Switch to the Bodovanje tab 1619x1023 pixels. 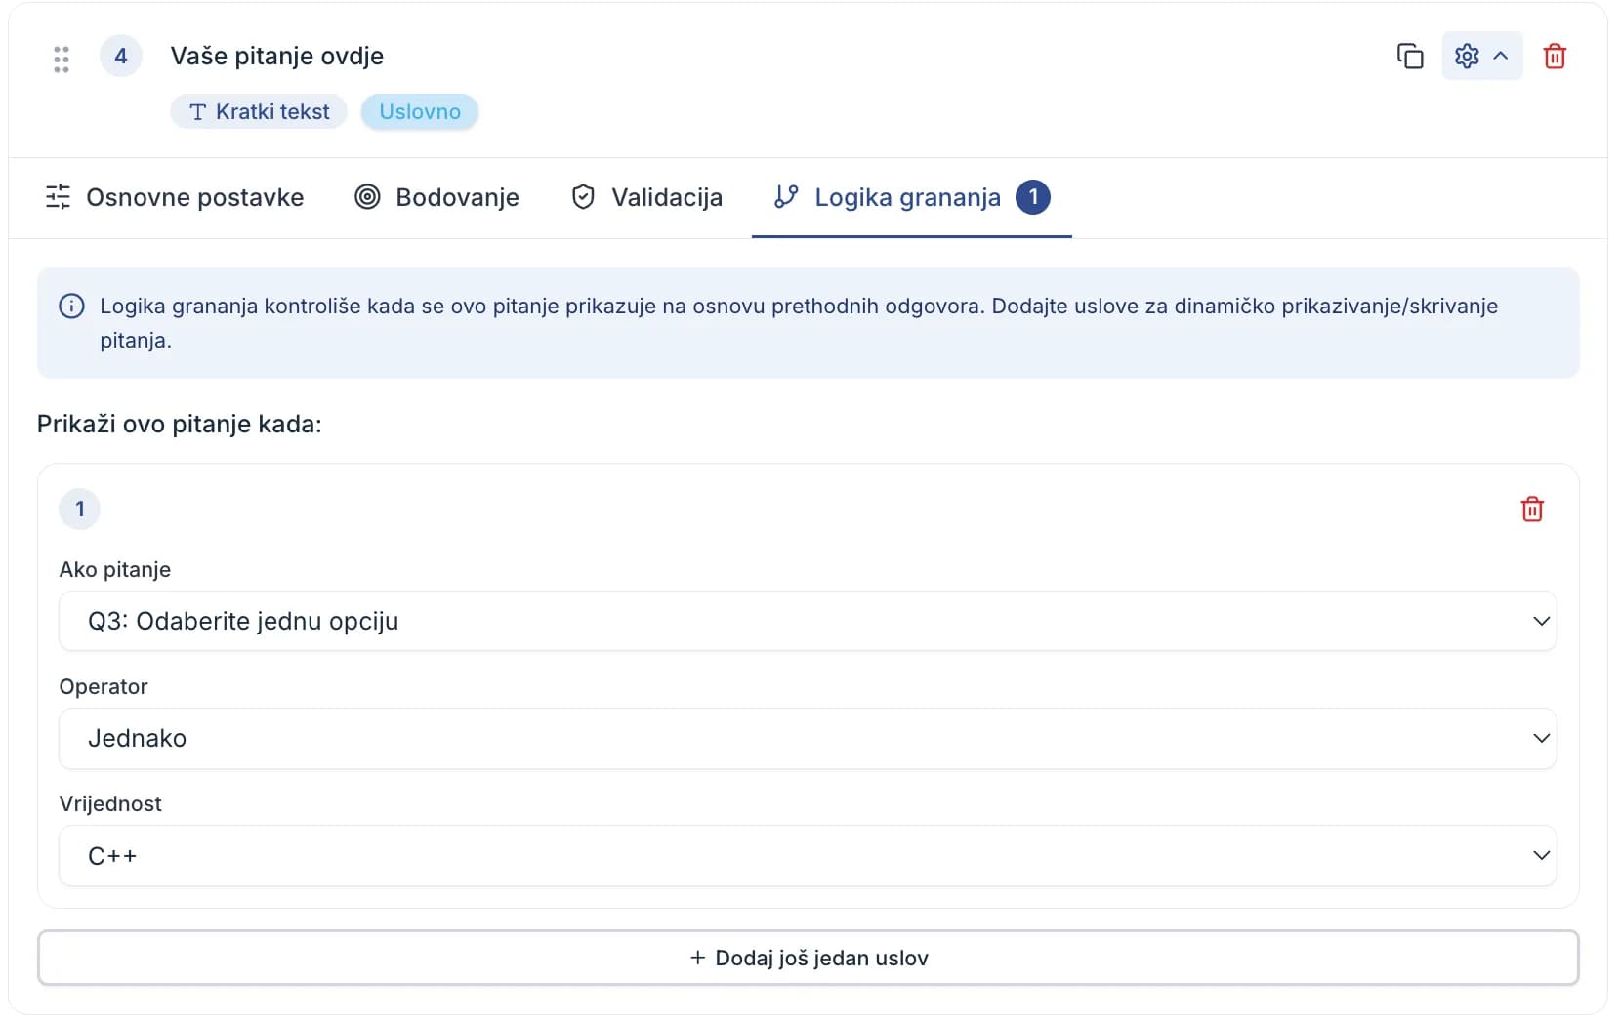pyautogui.click(x=437, y=198)
